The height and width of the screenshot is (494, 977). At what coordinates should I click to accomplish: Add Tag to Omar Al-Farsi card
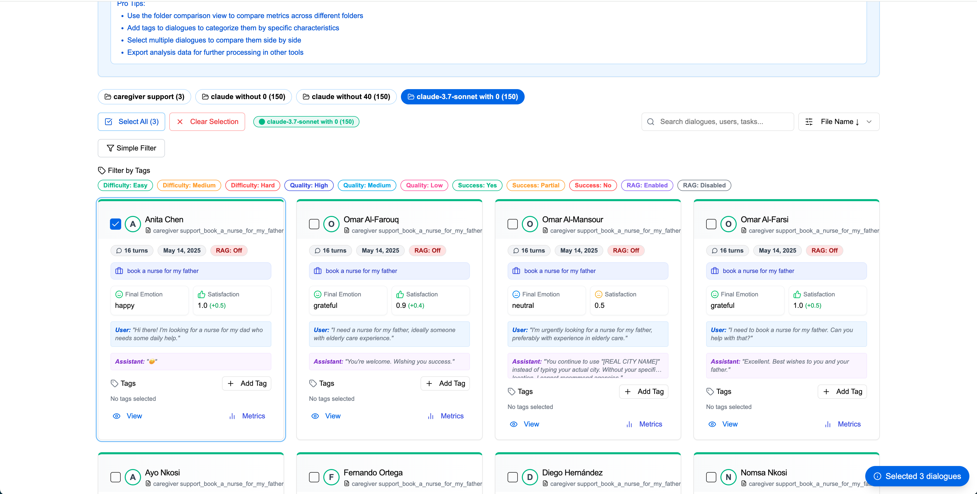842,391
